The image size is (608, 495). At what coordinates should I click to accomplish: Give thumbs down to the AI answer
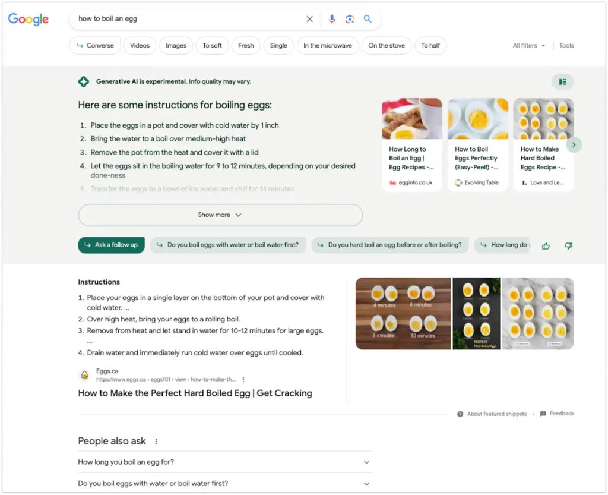pyautogui.click(x=568, y=246)
